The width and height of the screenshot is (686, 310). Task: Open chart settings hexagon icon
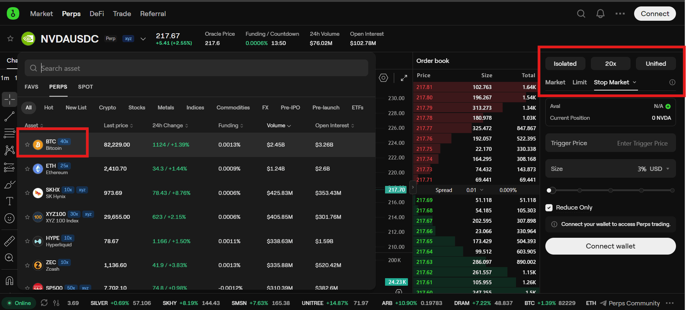coord(384,78)
